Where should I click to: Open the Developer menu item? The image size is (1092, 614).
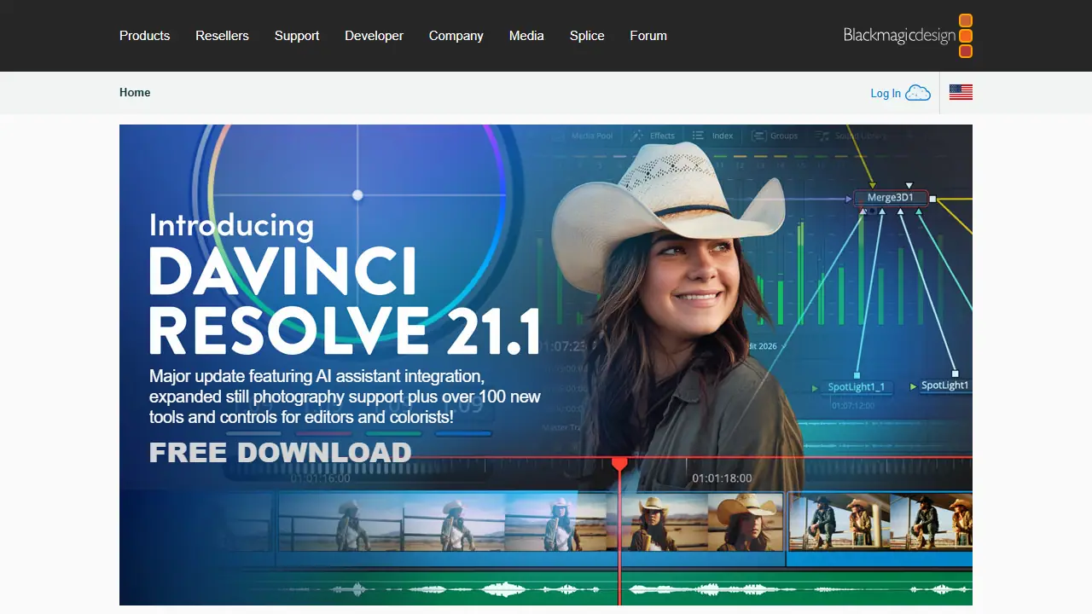(x=374, y=36)
